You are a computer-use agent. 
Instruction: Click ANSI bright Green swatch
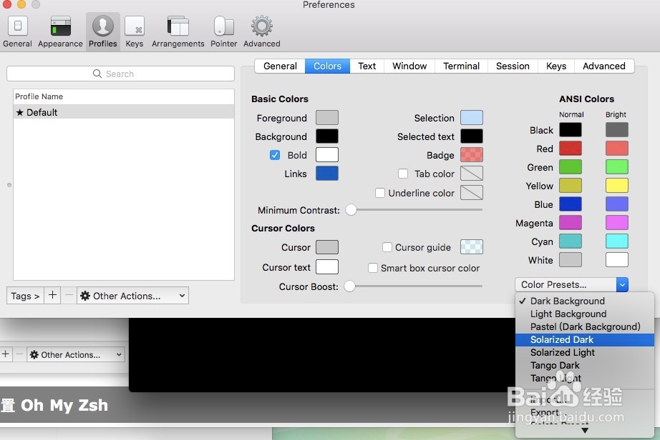(x=616, y=166)
